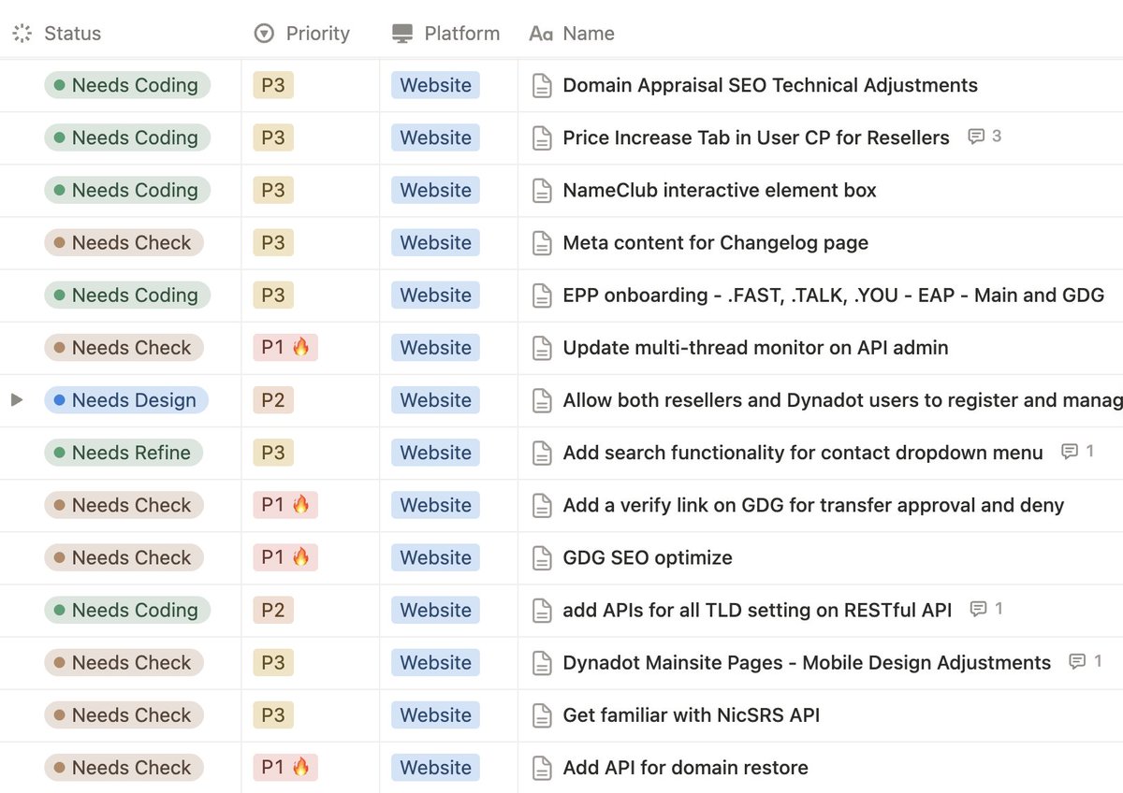Viewport: 1123px width, 793px height.
Task: Open GDG SEO optimize page
Action: pos(648,557)
